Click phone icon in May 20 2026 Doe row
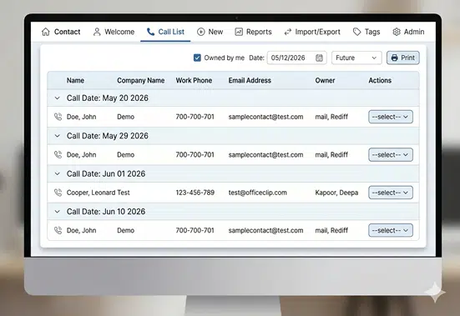The height and width of the screenshot is (316, 460). click(x=58, y=117)
